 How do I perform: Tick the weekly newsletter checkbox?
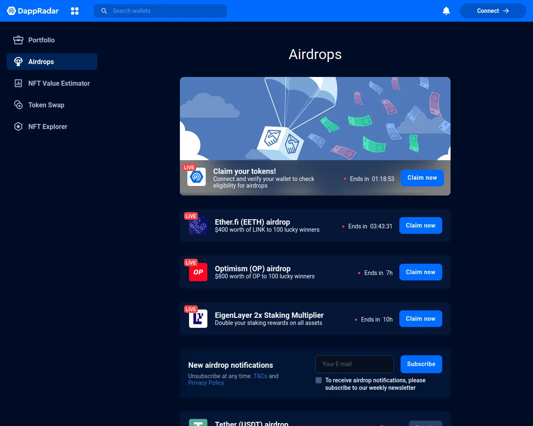[319, 380]
